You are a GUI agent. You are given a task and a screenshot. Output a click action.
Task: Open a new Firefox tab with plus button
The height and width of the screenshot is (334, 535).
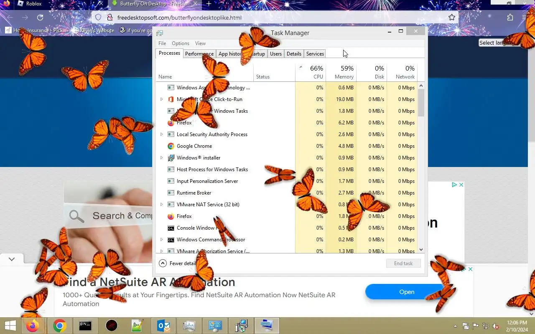(x=209, y=4)
